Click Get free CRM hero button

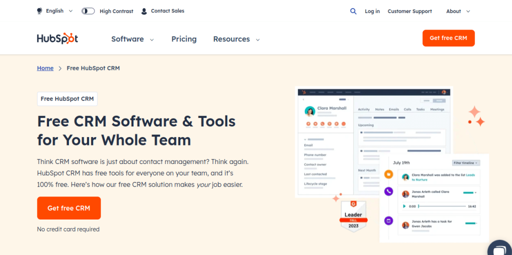tap(69, 208)
